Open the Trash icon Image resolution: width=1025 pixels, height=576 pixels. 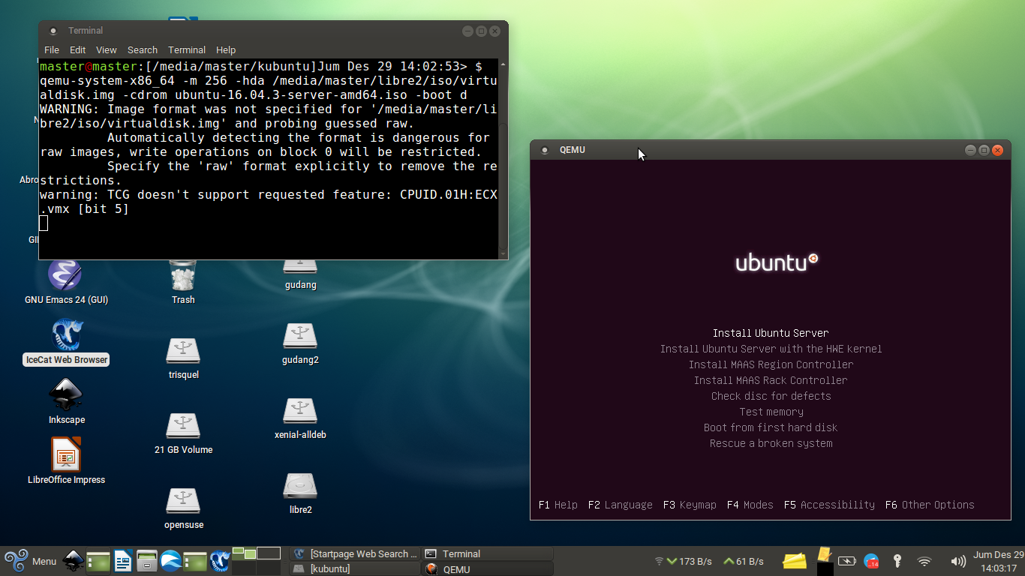pos(183,274)
